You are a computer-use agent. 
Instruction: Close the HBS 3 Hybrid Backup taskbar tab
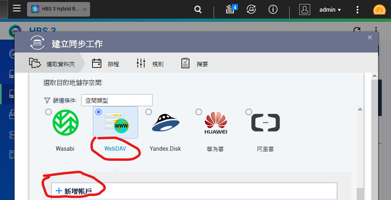pyautogui.click(x=85, y=9)
